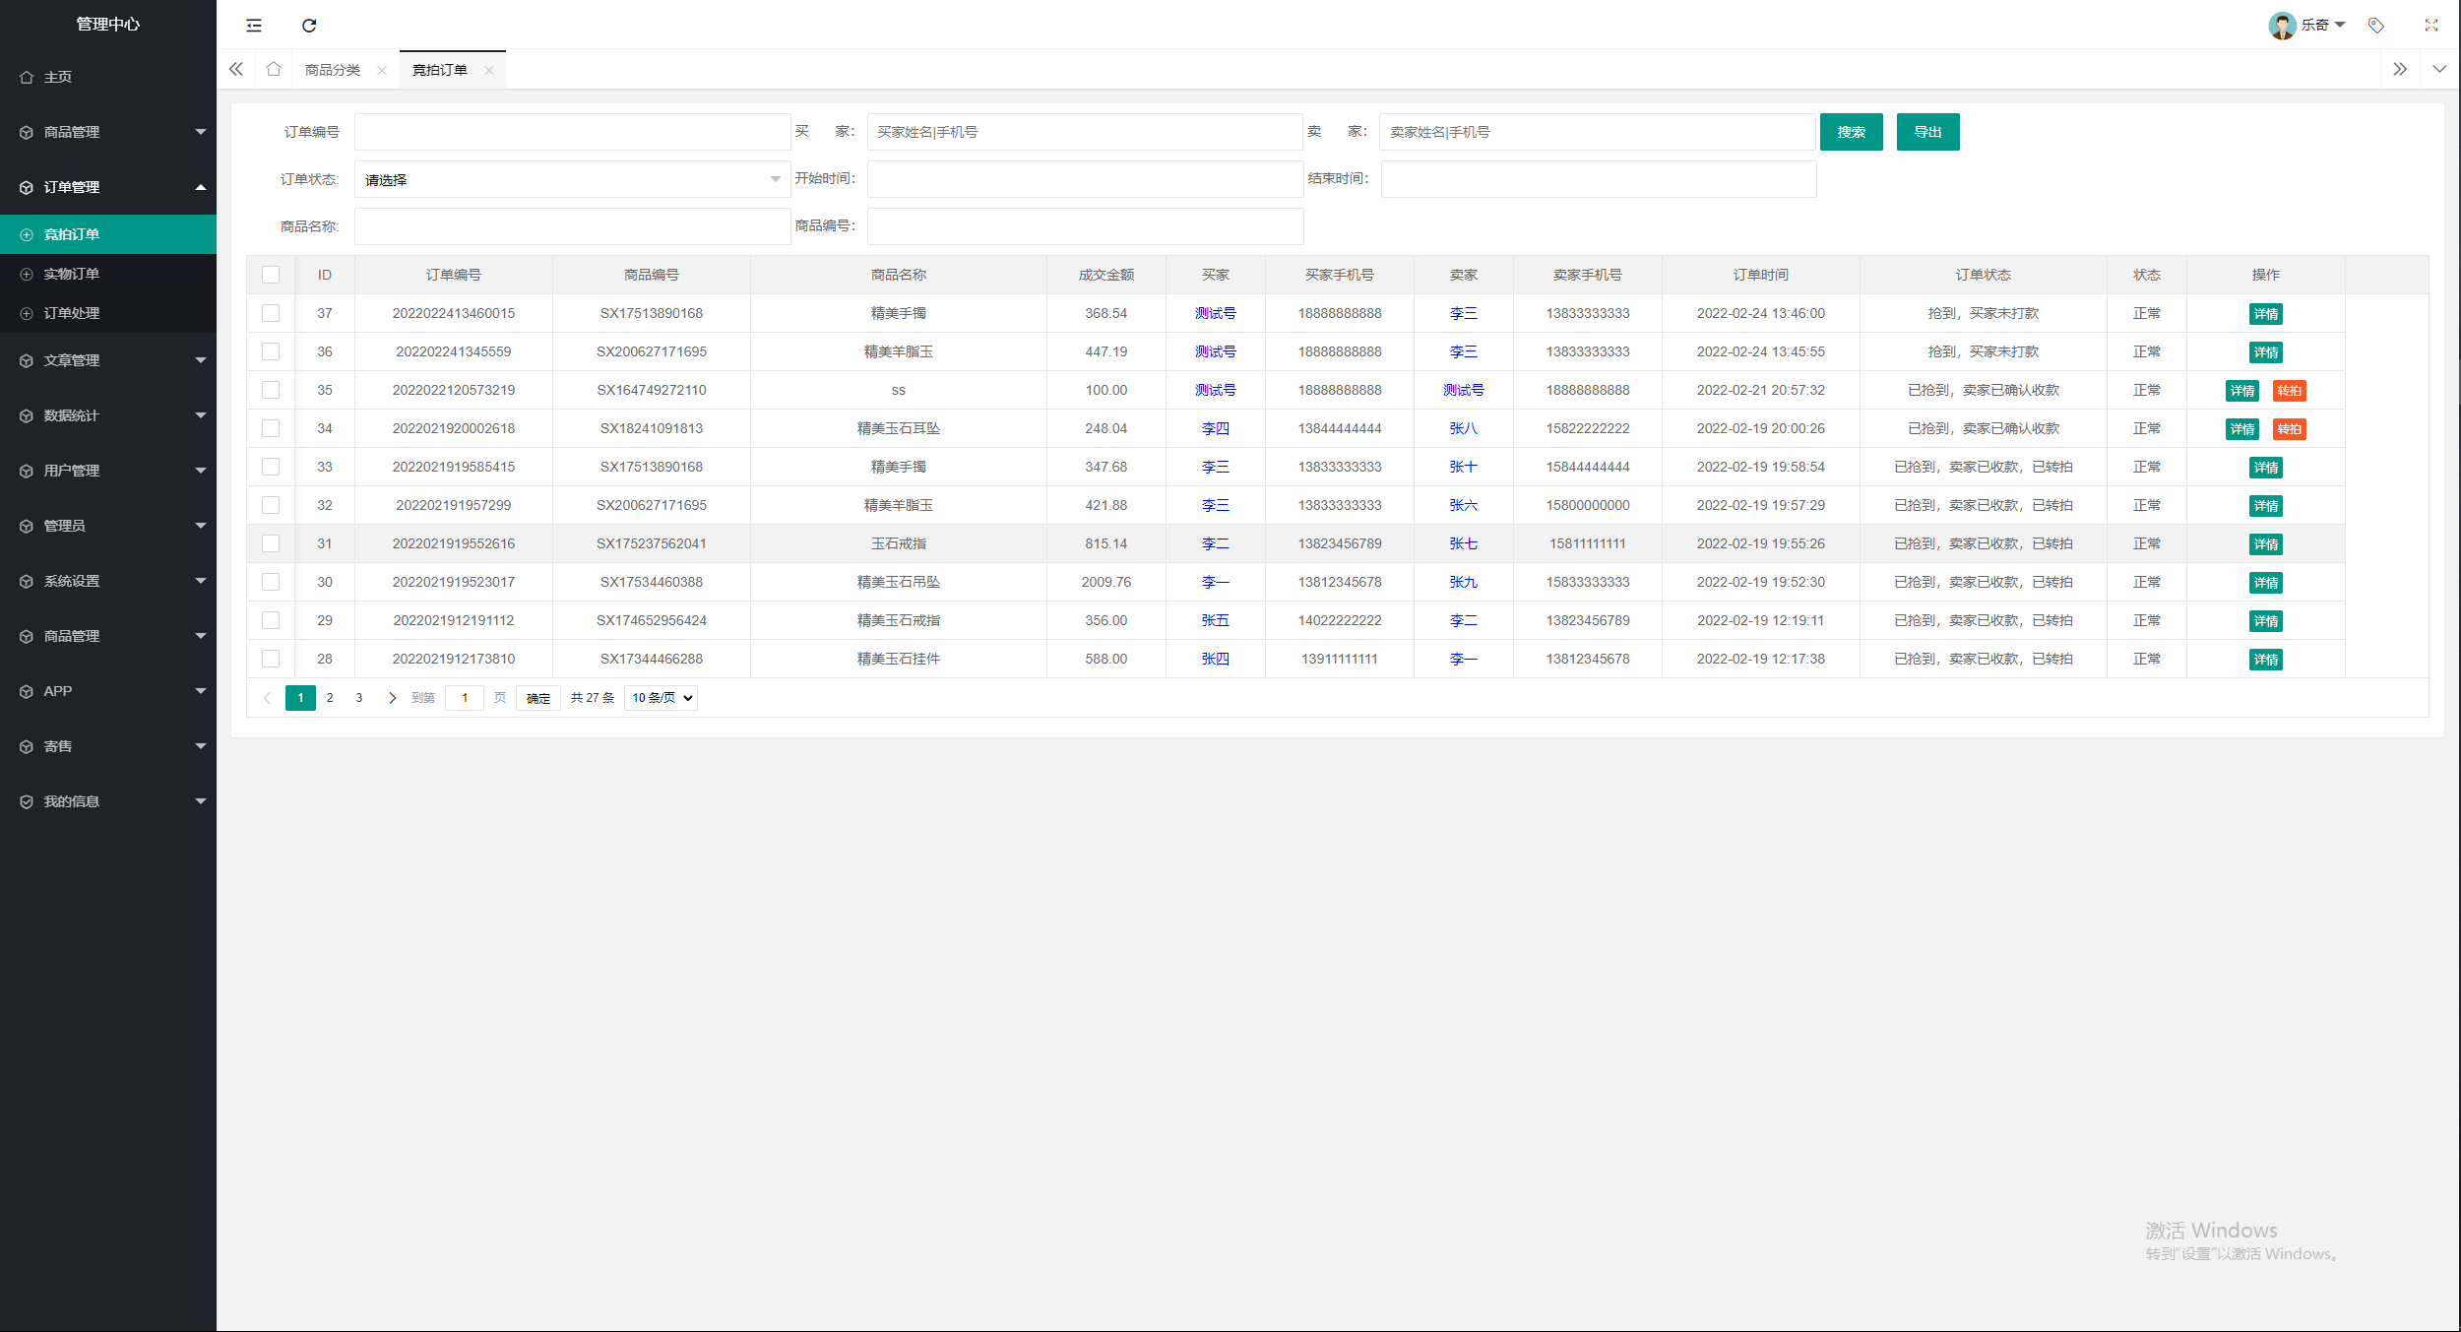Tick the select-all checkbox in table header
Screen dimensions: 2461x1332
pos(271,275)
